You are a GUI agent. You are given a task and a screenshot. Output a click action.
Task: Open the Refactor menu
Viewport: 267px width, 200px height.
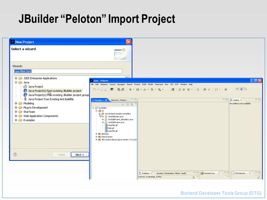[x=104, y=84]
